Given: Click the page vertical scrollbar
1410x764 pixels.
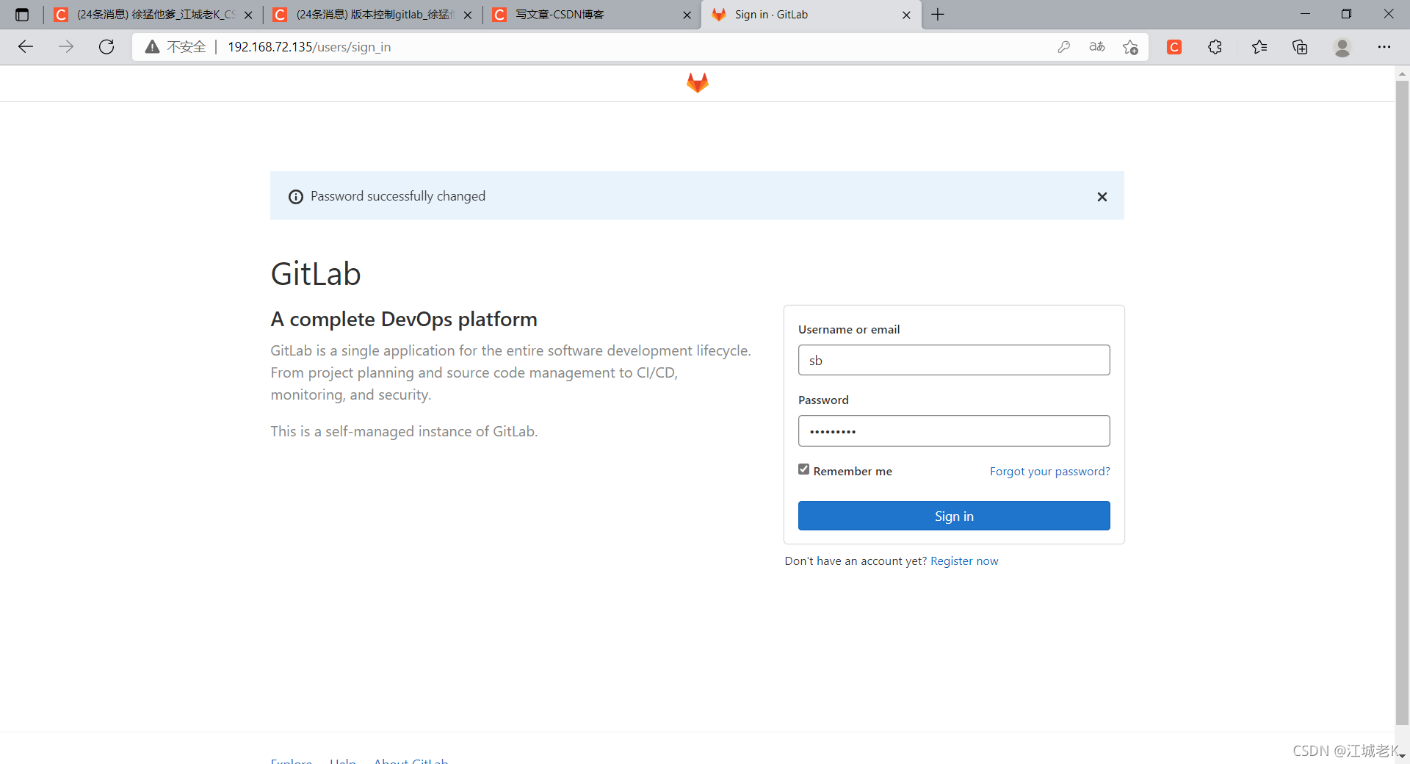Looking at the screenshot, I should pos(1402,404).
